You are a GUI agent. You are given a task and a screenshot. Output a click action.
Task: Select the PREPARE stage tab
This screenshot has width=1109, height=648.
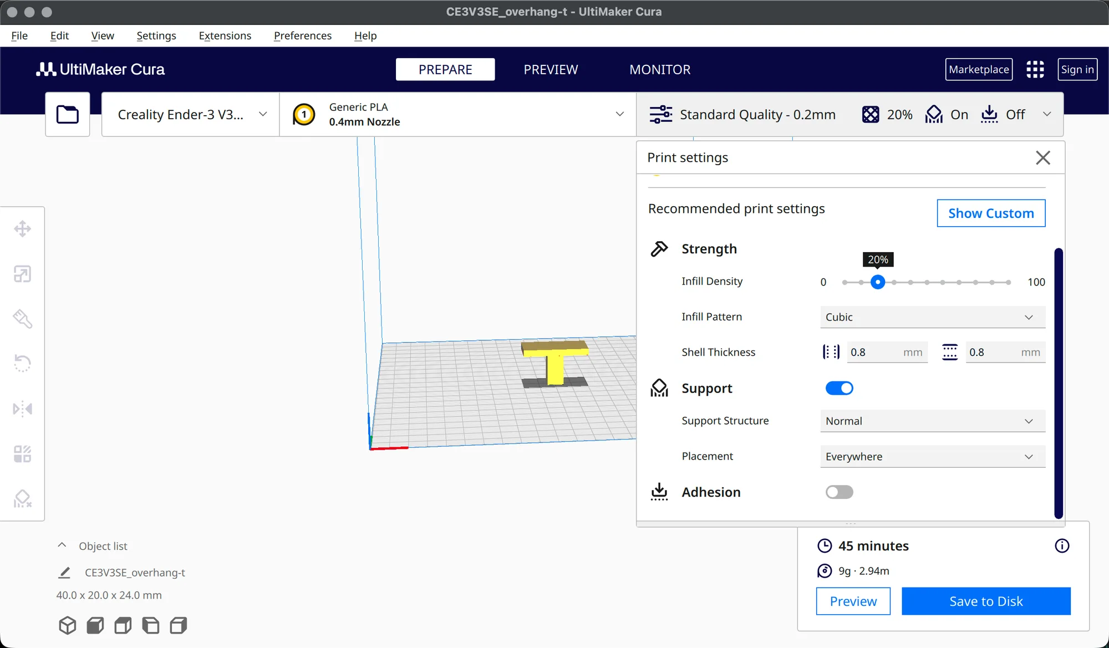(445, 69)
